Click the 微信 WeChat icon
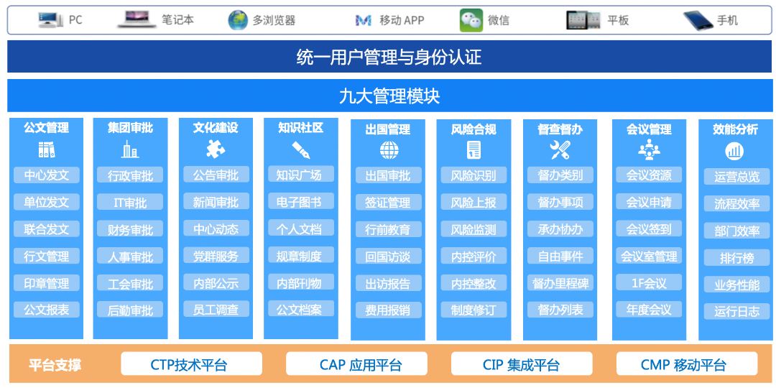Image resolution: width=776 pixels, height=388 pixels. pos(471,20)
